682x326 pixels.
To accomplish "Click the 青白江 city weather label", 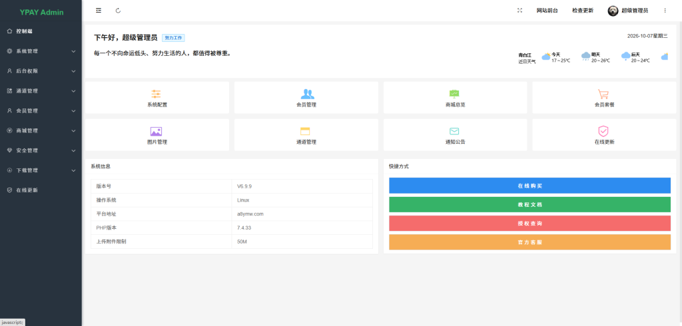I will (525, 55).
